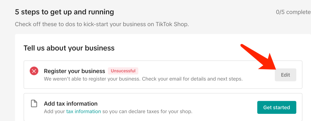This screenshot has width=311, height=121.
Task: Open the teal tax information link
Action: pyautogui.click(x=84, y=111)
